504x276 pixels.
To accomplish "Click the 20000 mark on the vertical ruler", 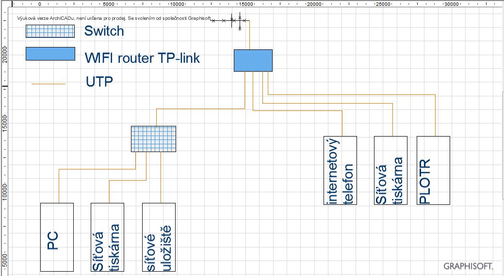I will pyautogui.click(x=4, y=54).
